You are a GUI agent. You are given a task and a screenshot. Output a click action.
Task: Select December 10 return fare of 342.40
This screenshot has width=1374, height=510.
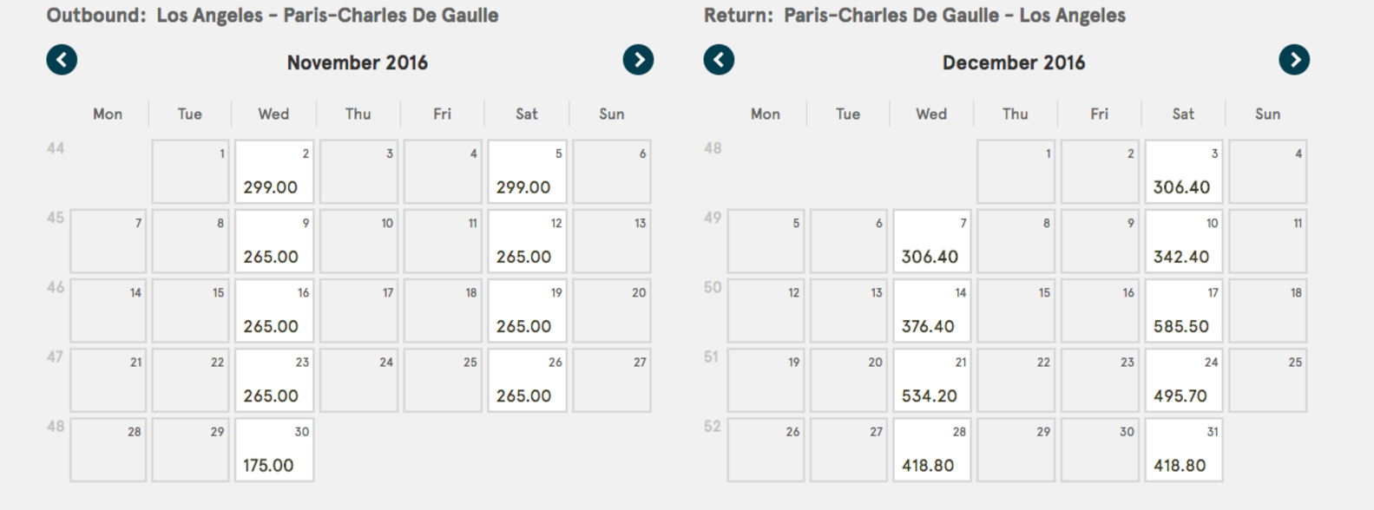(x=1182, y=240)
